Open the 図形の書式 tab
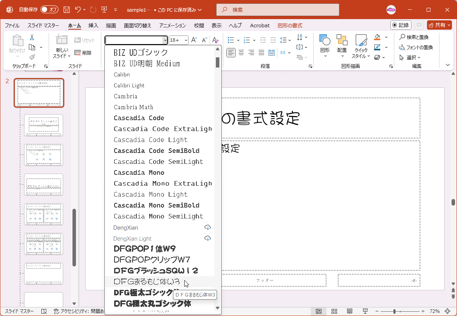Screen dimensions: 457x316 [x=290, y=26]
